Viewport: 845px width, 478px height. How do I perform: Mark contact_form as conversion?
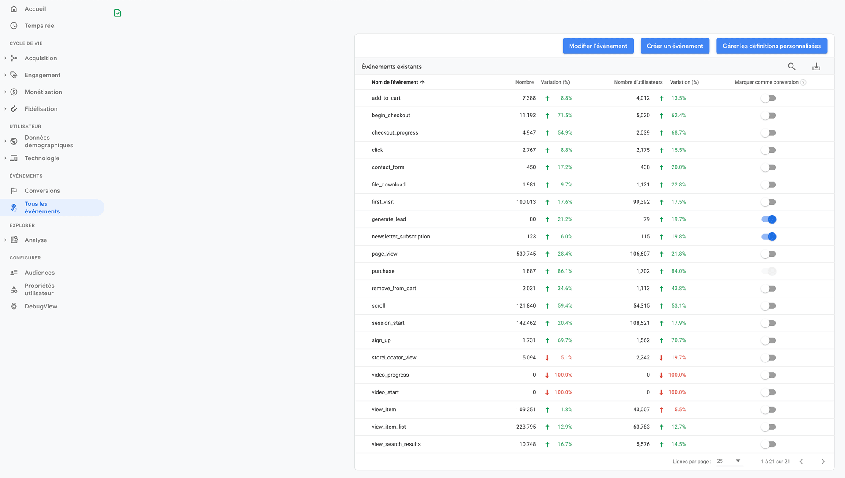tap(769, 167)
